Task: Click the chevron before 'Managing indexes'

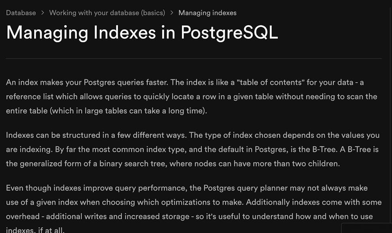Action: [x=172, y=13]
